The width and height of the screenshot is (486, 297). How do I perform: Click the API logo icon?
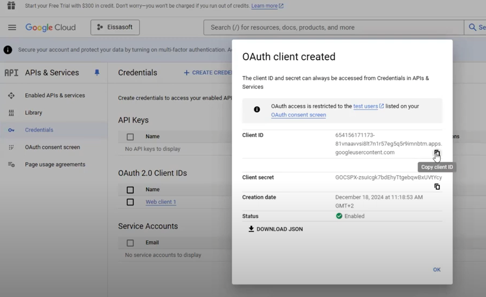pyautogui.click(x=11, y=73)
